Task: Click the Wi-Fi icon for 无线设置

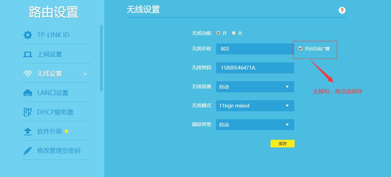Action: pyautogui.click(x=28, y=74)
